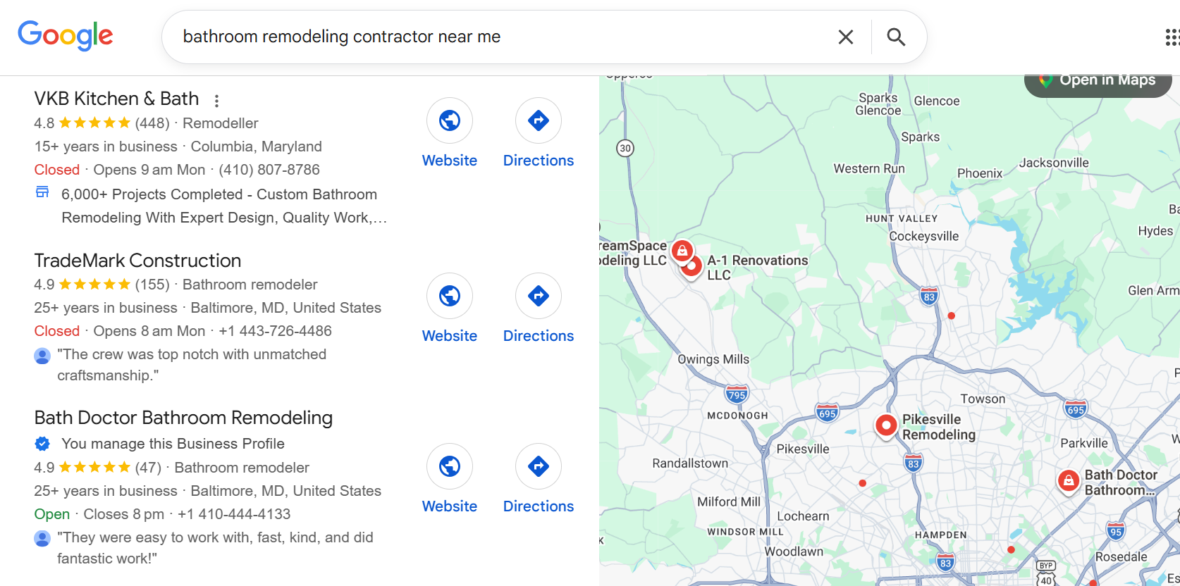1180x586 pixels.
Task: Open the Bath Doctor Bathroom Remodeling listing title
Action: pyautogui.click(x=183, y=418)
